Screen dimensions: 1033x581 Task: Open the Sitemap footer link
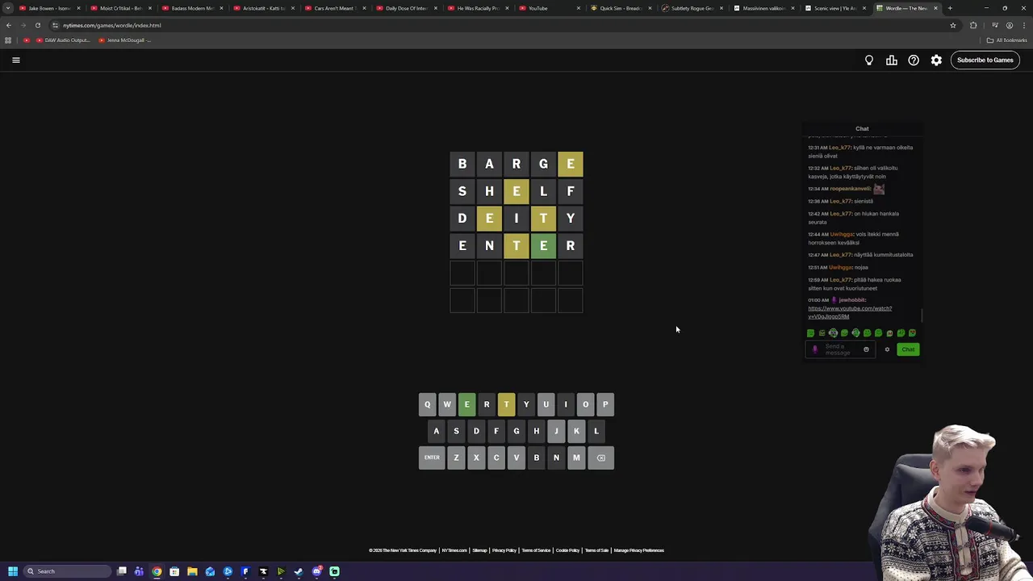(x=479, y=550)
